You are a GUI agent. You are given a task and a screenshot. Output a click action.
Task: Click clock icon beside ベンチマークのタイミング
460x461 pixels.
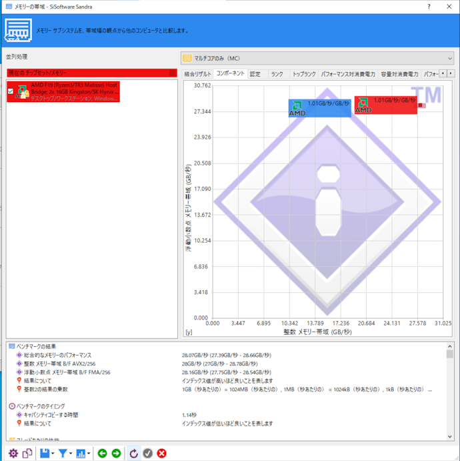pos(12,406)
